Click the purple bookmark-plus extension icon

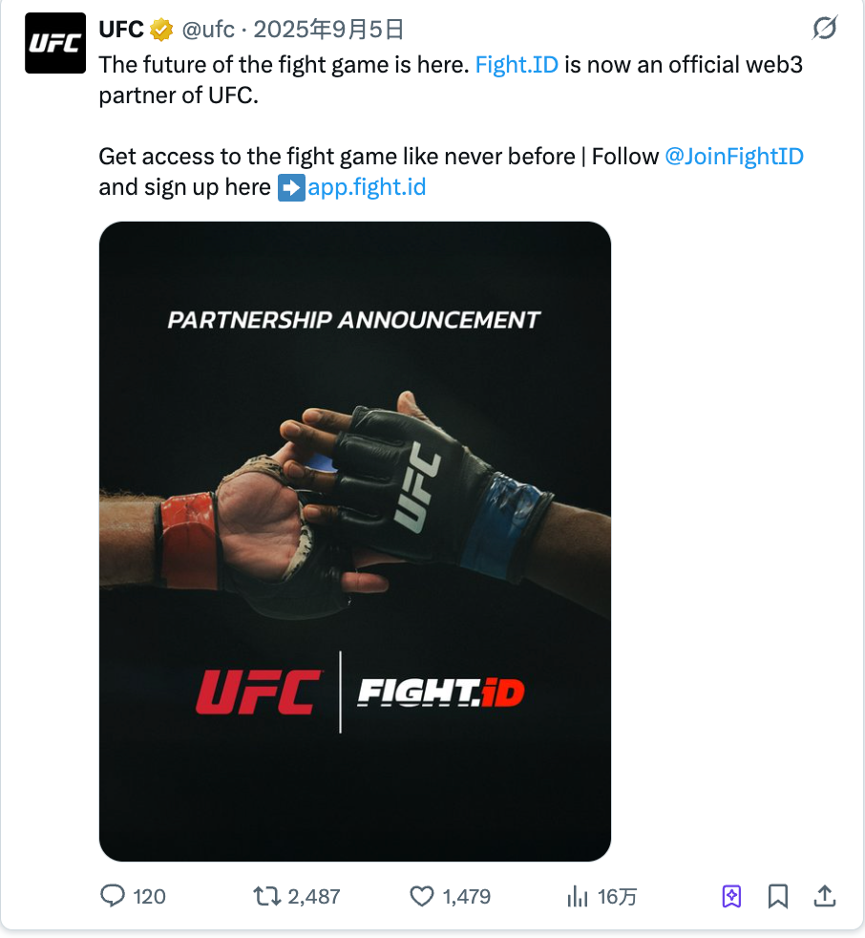[x=731, y=896]
